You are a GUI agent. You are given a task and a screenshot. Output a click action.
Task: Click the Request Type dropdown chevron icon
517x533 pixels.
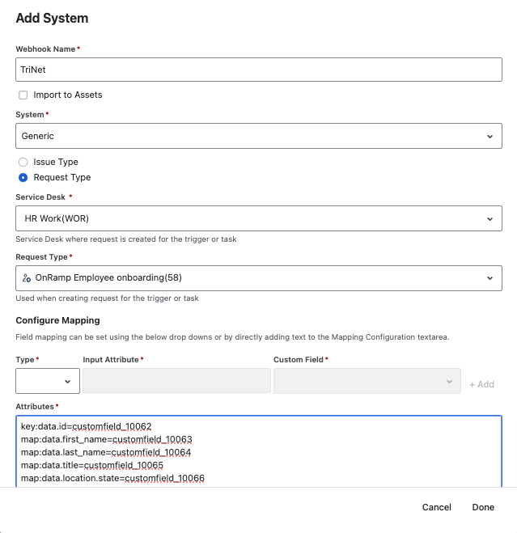pyautogui.click(x=489, y=278)
